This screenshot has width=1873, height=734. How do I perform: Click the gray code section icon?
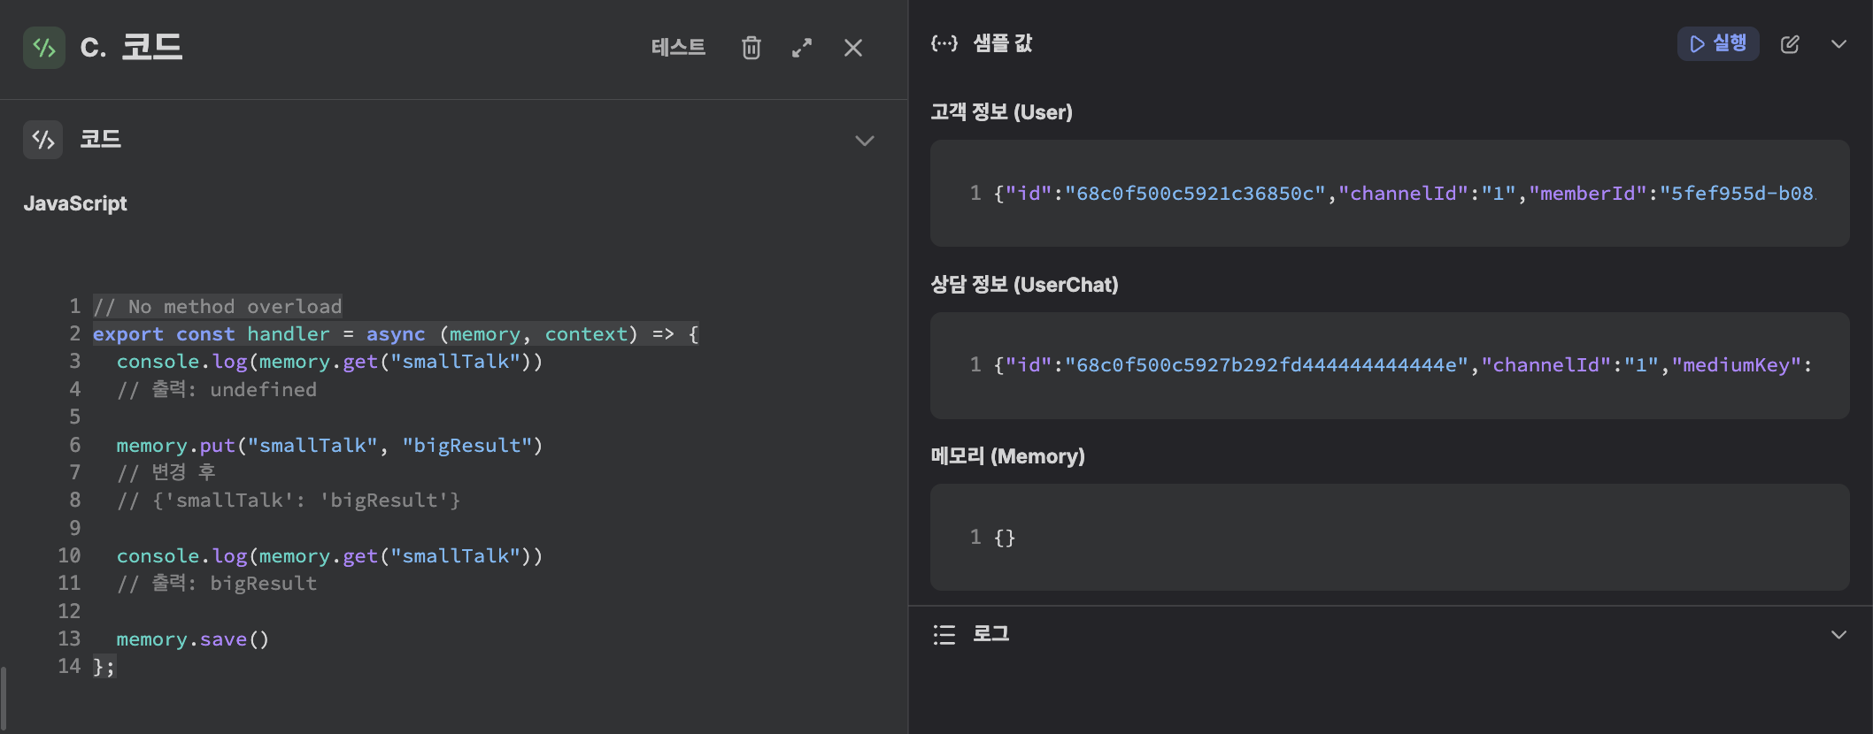coord(43,140)
